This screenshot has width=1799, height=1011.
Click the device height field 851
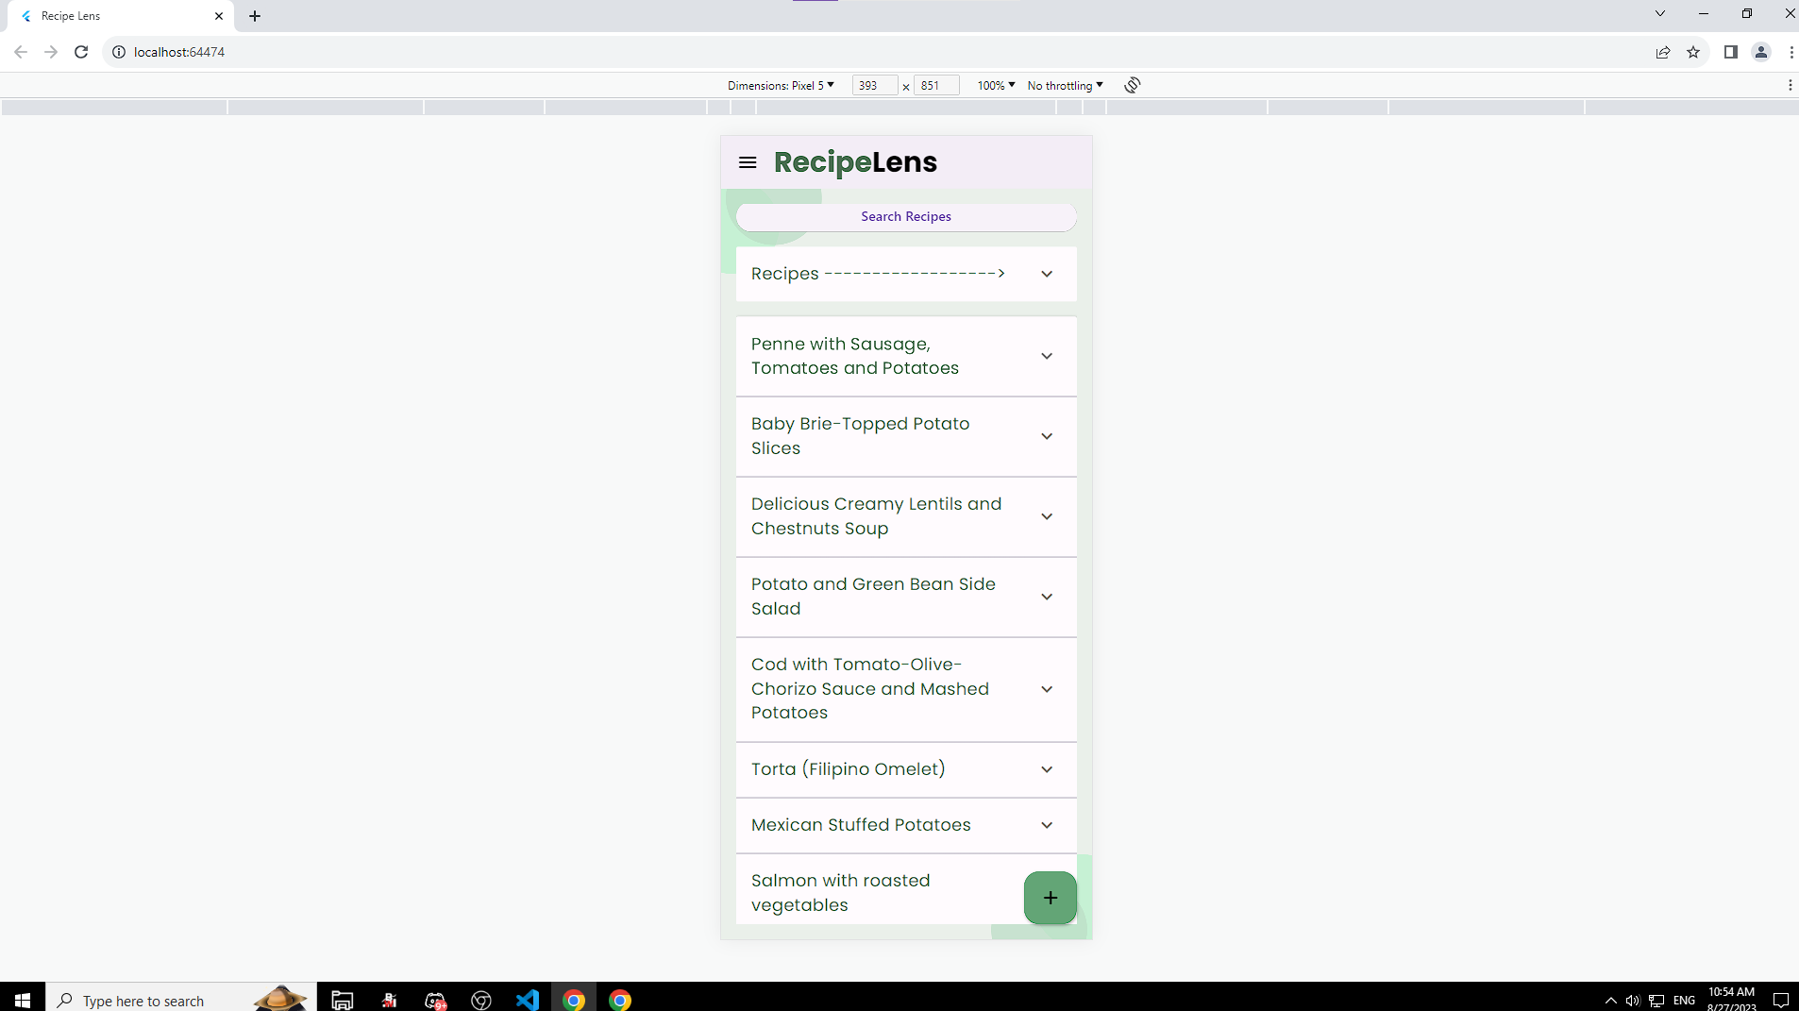936,85
